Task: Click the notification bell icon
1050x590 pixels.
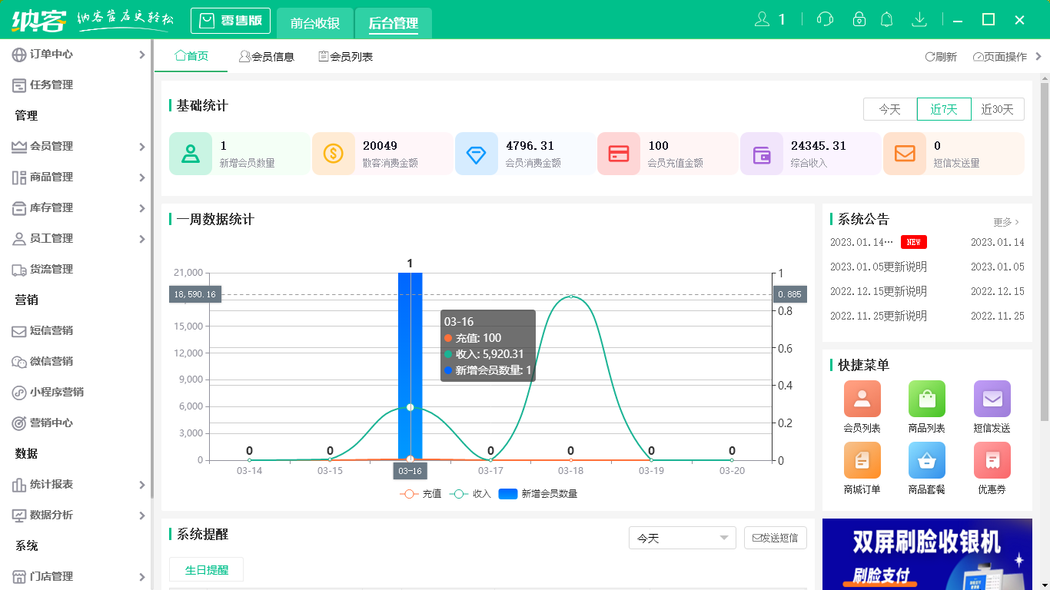Action: 886,20
